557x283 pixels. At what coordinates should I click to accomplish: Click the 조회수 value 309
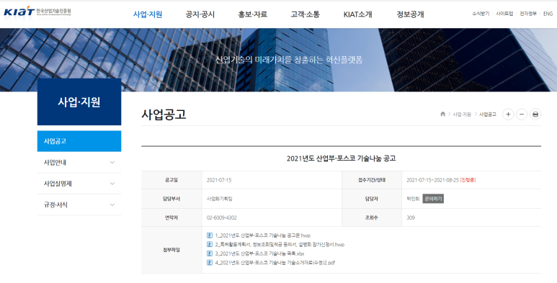[x=411, y=217]
